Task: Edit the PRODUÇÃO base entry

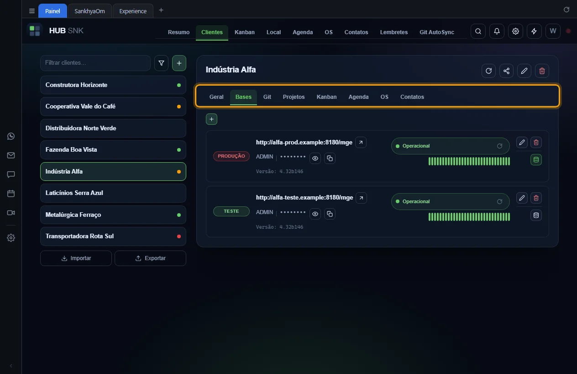Action: tap(522, 143)
